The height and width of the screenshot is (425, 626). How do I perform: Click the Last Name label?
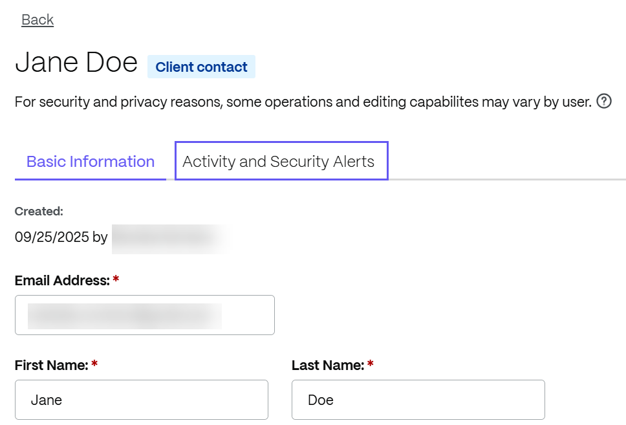pyautogui.click(x=327, y=365)
